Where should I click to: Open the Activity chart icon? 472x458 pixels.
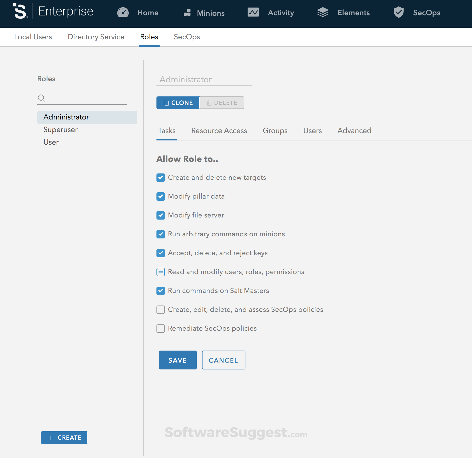[x=253, y=12]
